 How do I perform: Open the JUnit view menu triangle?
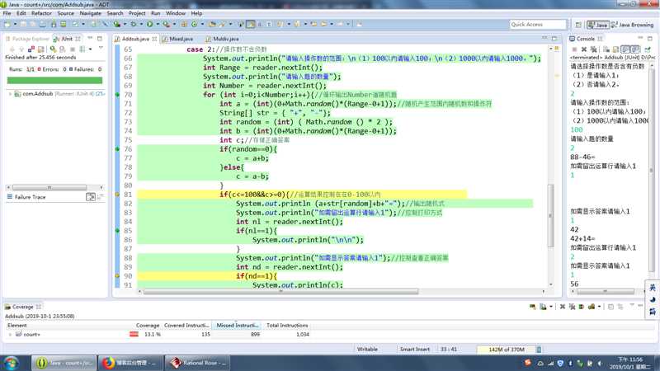coord(101,48)
